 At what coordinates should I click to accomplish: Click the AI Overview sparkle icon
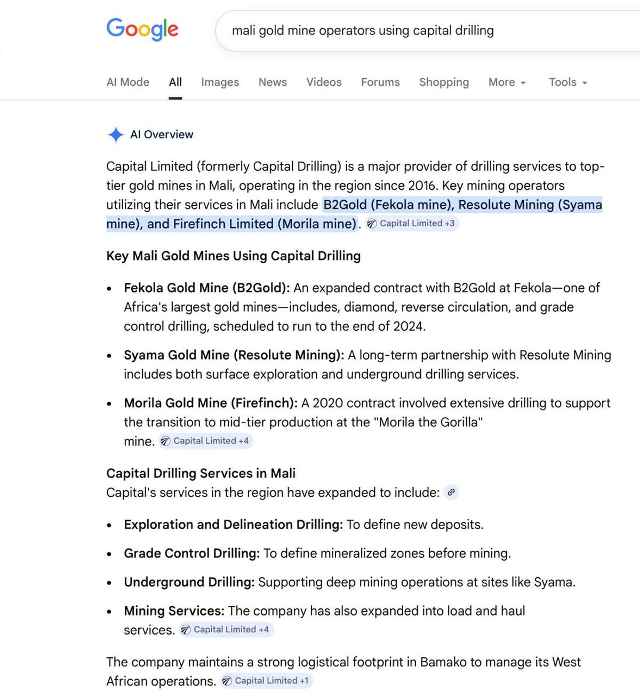point(115,134)
